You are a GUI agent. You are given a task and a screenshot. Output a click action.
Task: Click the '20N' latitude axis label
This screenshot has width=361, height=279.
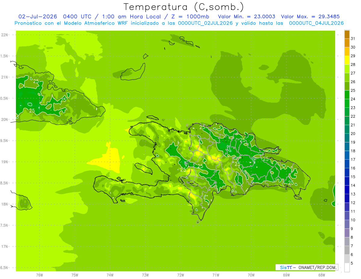[x=5, y=119]
